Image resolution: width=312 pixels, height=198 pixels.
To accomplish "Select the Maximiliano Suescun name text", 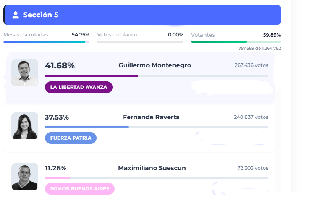I will pos(152,168).
